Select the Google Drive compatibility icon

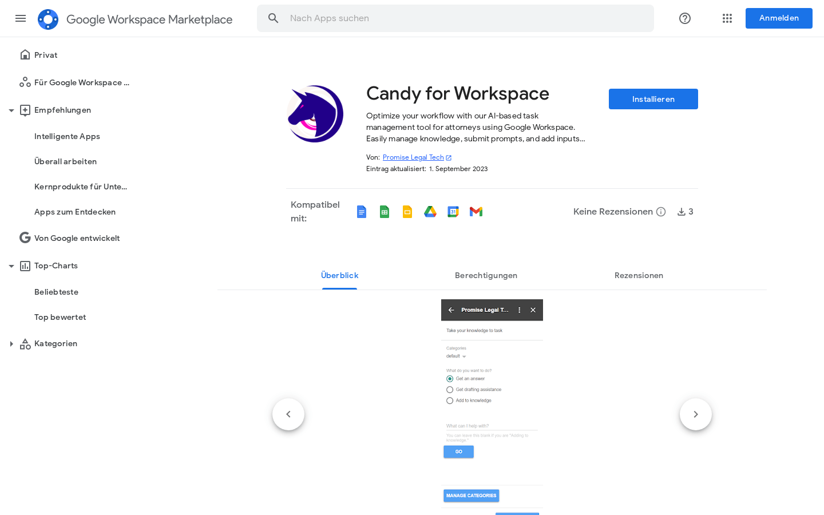430,211
